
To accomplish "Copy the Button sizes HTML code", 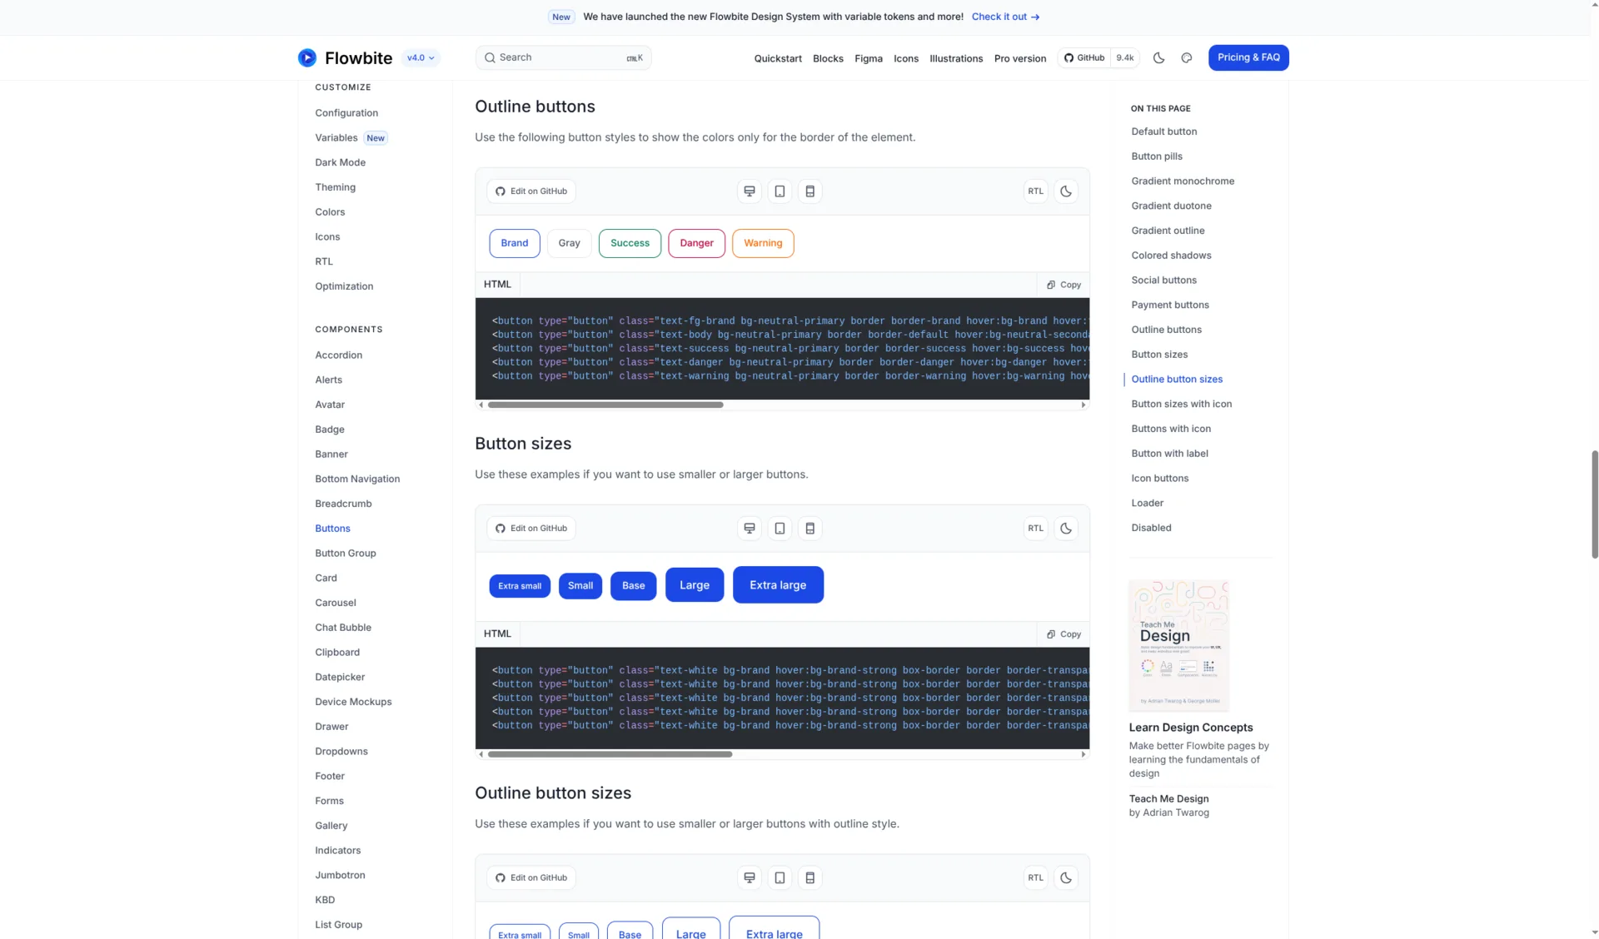I will pos(1064,634).
